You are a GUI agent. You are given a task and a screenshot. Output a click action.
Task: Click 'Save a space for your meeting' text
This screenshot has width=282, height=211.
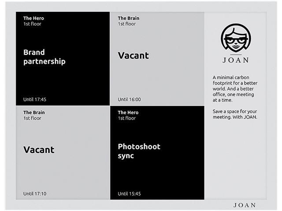point(234,114)
